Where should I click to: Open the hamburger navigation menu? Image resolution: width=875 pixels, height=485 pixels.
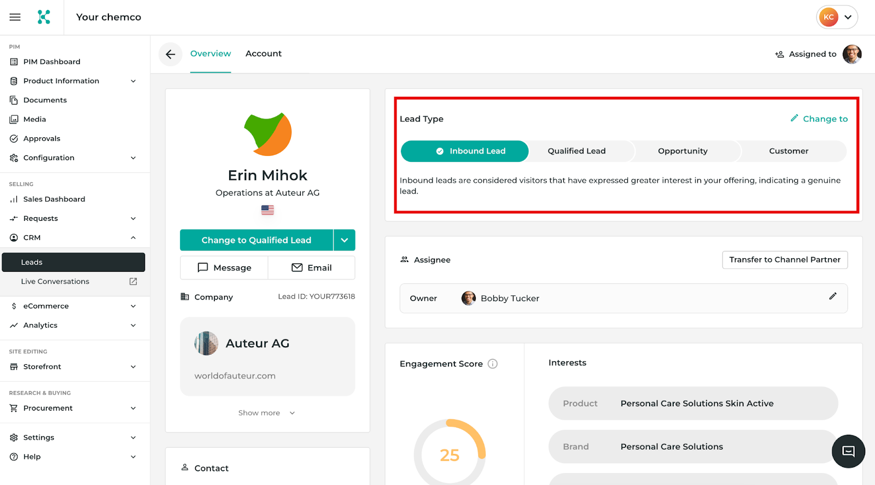[15, 17]
